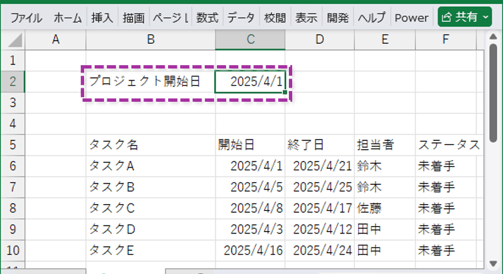Open the 挿入 ribbon tab
This screenshot has height=274, width=503.
pyautogui.click(x=102, y=17)
